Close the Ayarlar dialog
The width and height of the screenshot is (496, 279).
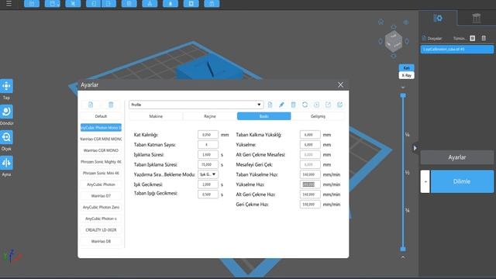click(340, 84)
